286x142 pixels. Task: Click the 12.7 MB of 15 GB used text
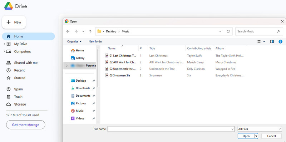tap(23, 115)
